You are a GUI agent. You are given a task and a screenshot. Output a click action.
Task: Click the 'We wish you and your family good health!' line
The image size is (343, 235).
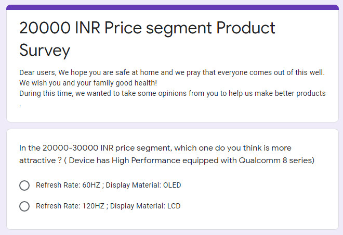(x=88, y=83)
